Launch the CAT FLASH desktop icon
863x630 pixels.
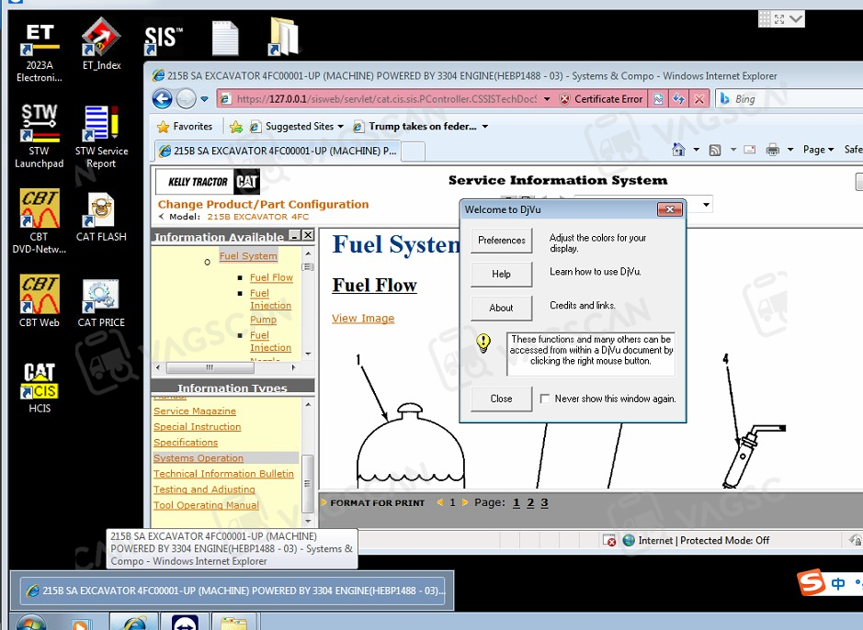(x=101, y=217)
